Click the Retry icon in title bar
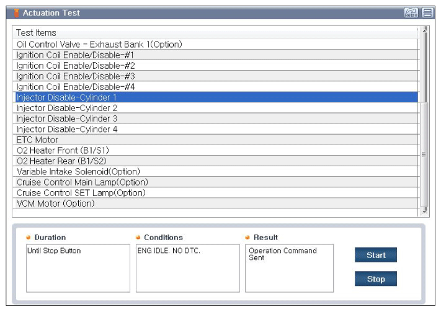 (x=411, y=12)
